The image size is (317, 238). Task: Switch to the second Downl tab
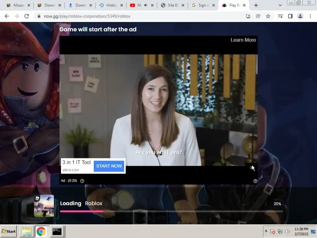point(78,5)
